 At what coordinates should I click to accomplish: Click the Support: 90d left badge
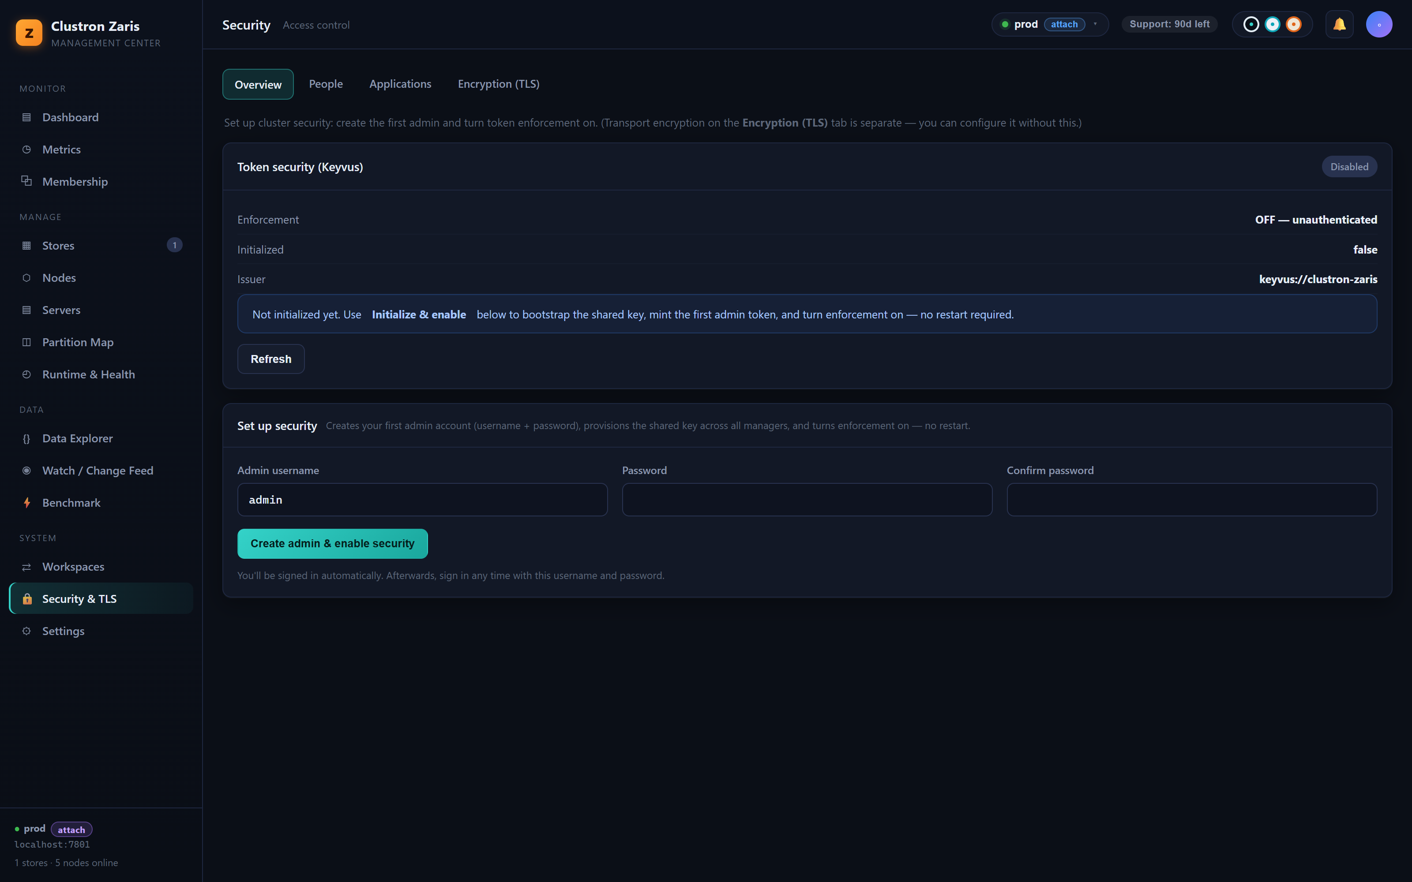[x=1169, y=25]
